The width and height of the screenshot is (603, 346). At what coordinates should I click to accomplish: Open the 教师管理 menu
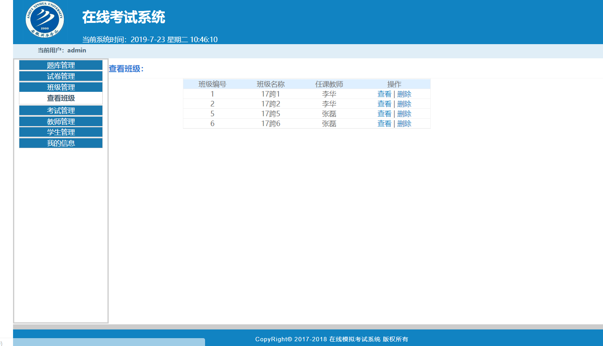click(61, 121)
